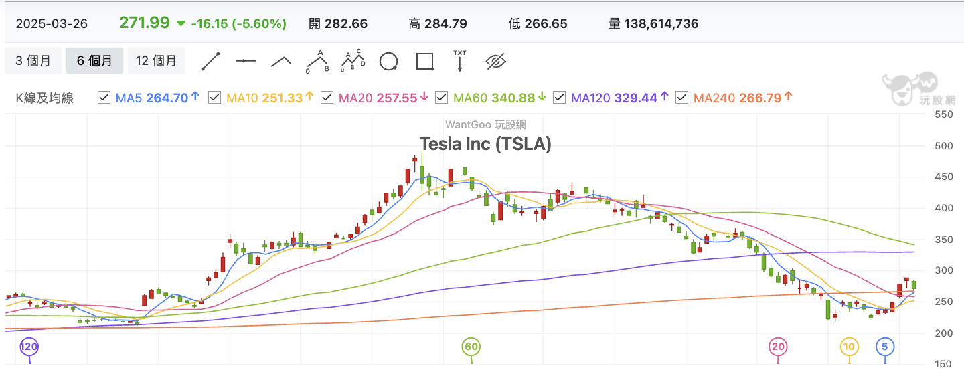This screenshot has width=964, height=372.
Task: Select the horizontal line segment tool
Action: pyautogui.click(x=246, y=61)
